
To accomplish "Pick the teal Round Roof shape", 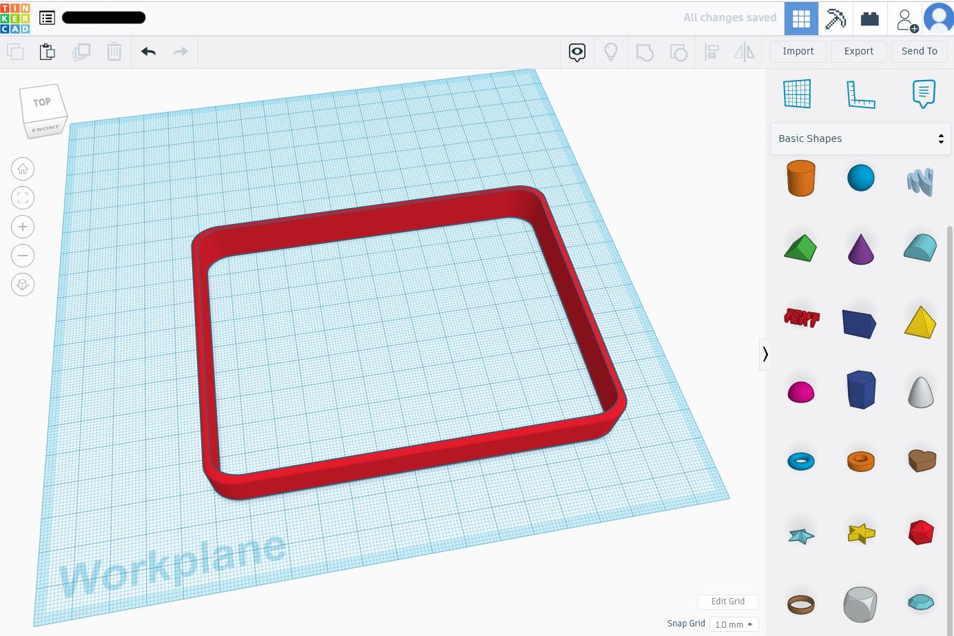I will (x=921, y=248).
